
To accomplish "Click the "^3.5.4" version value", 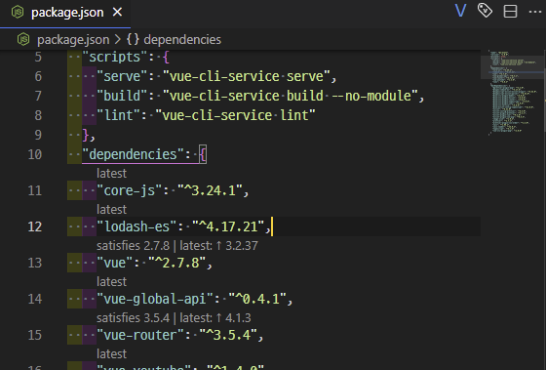I will pyautogui.click(x=228, y=335).
